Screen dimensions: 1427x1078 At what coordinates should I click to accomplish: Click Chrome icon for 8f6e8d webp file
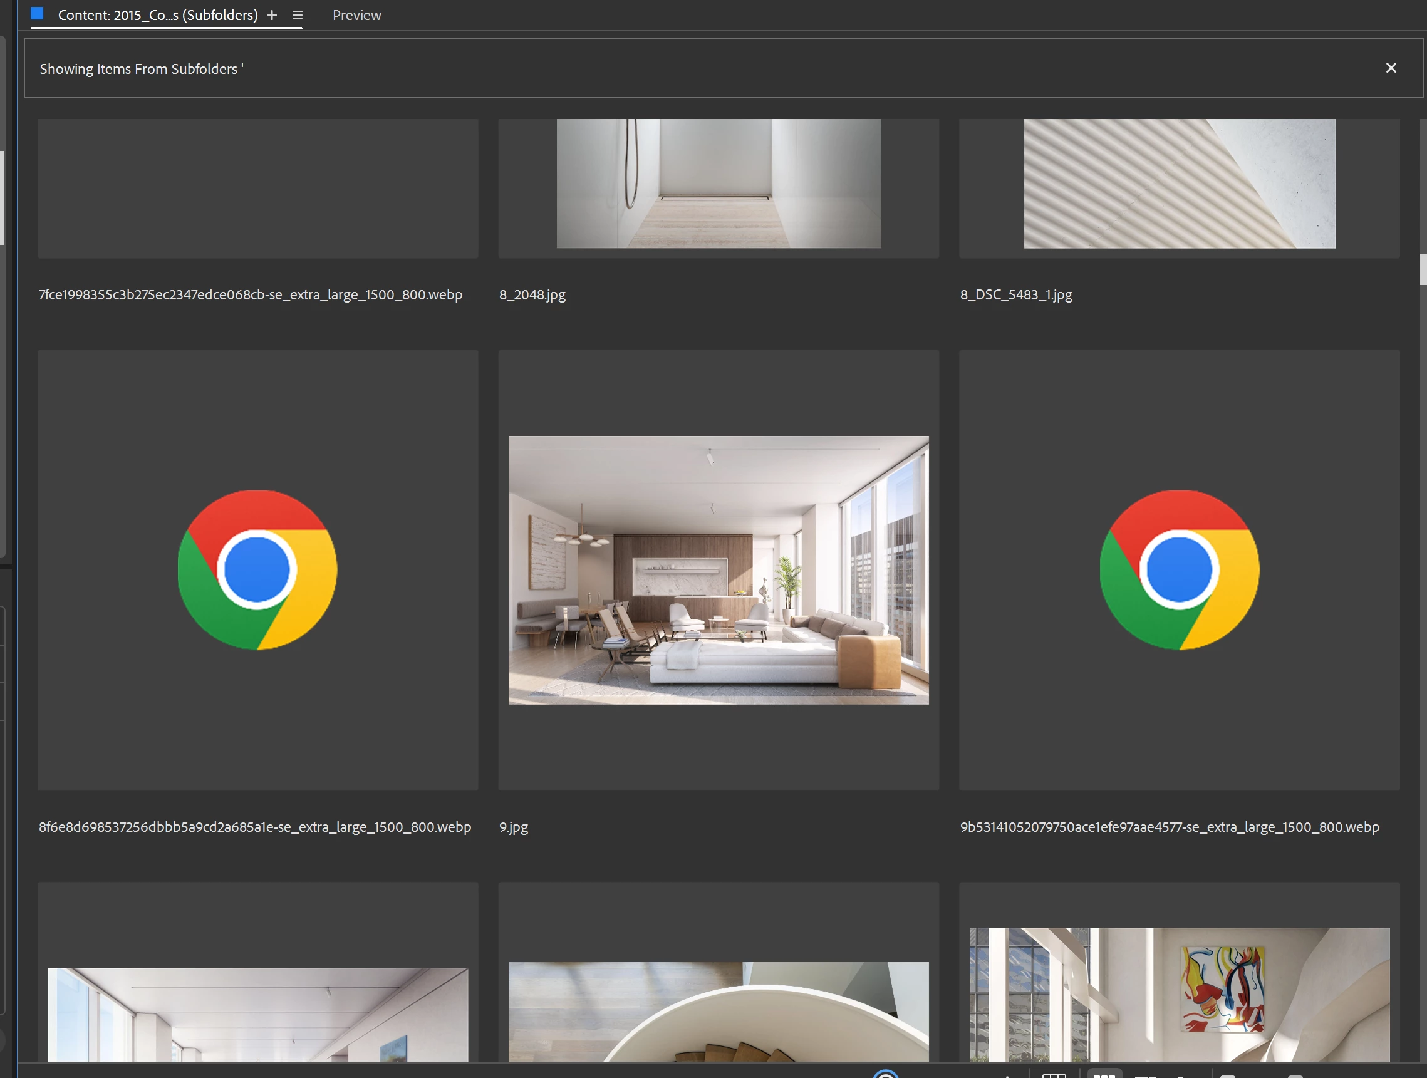[x=257, y=569]
